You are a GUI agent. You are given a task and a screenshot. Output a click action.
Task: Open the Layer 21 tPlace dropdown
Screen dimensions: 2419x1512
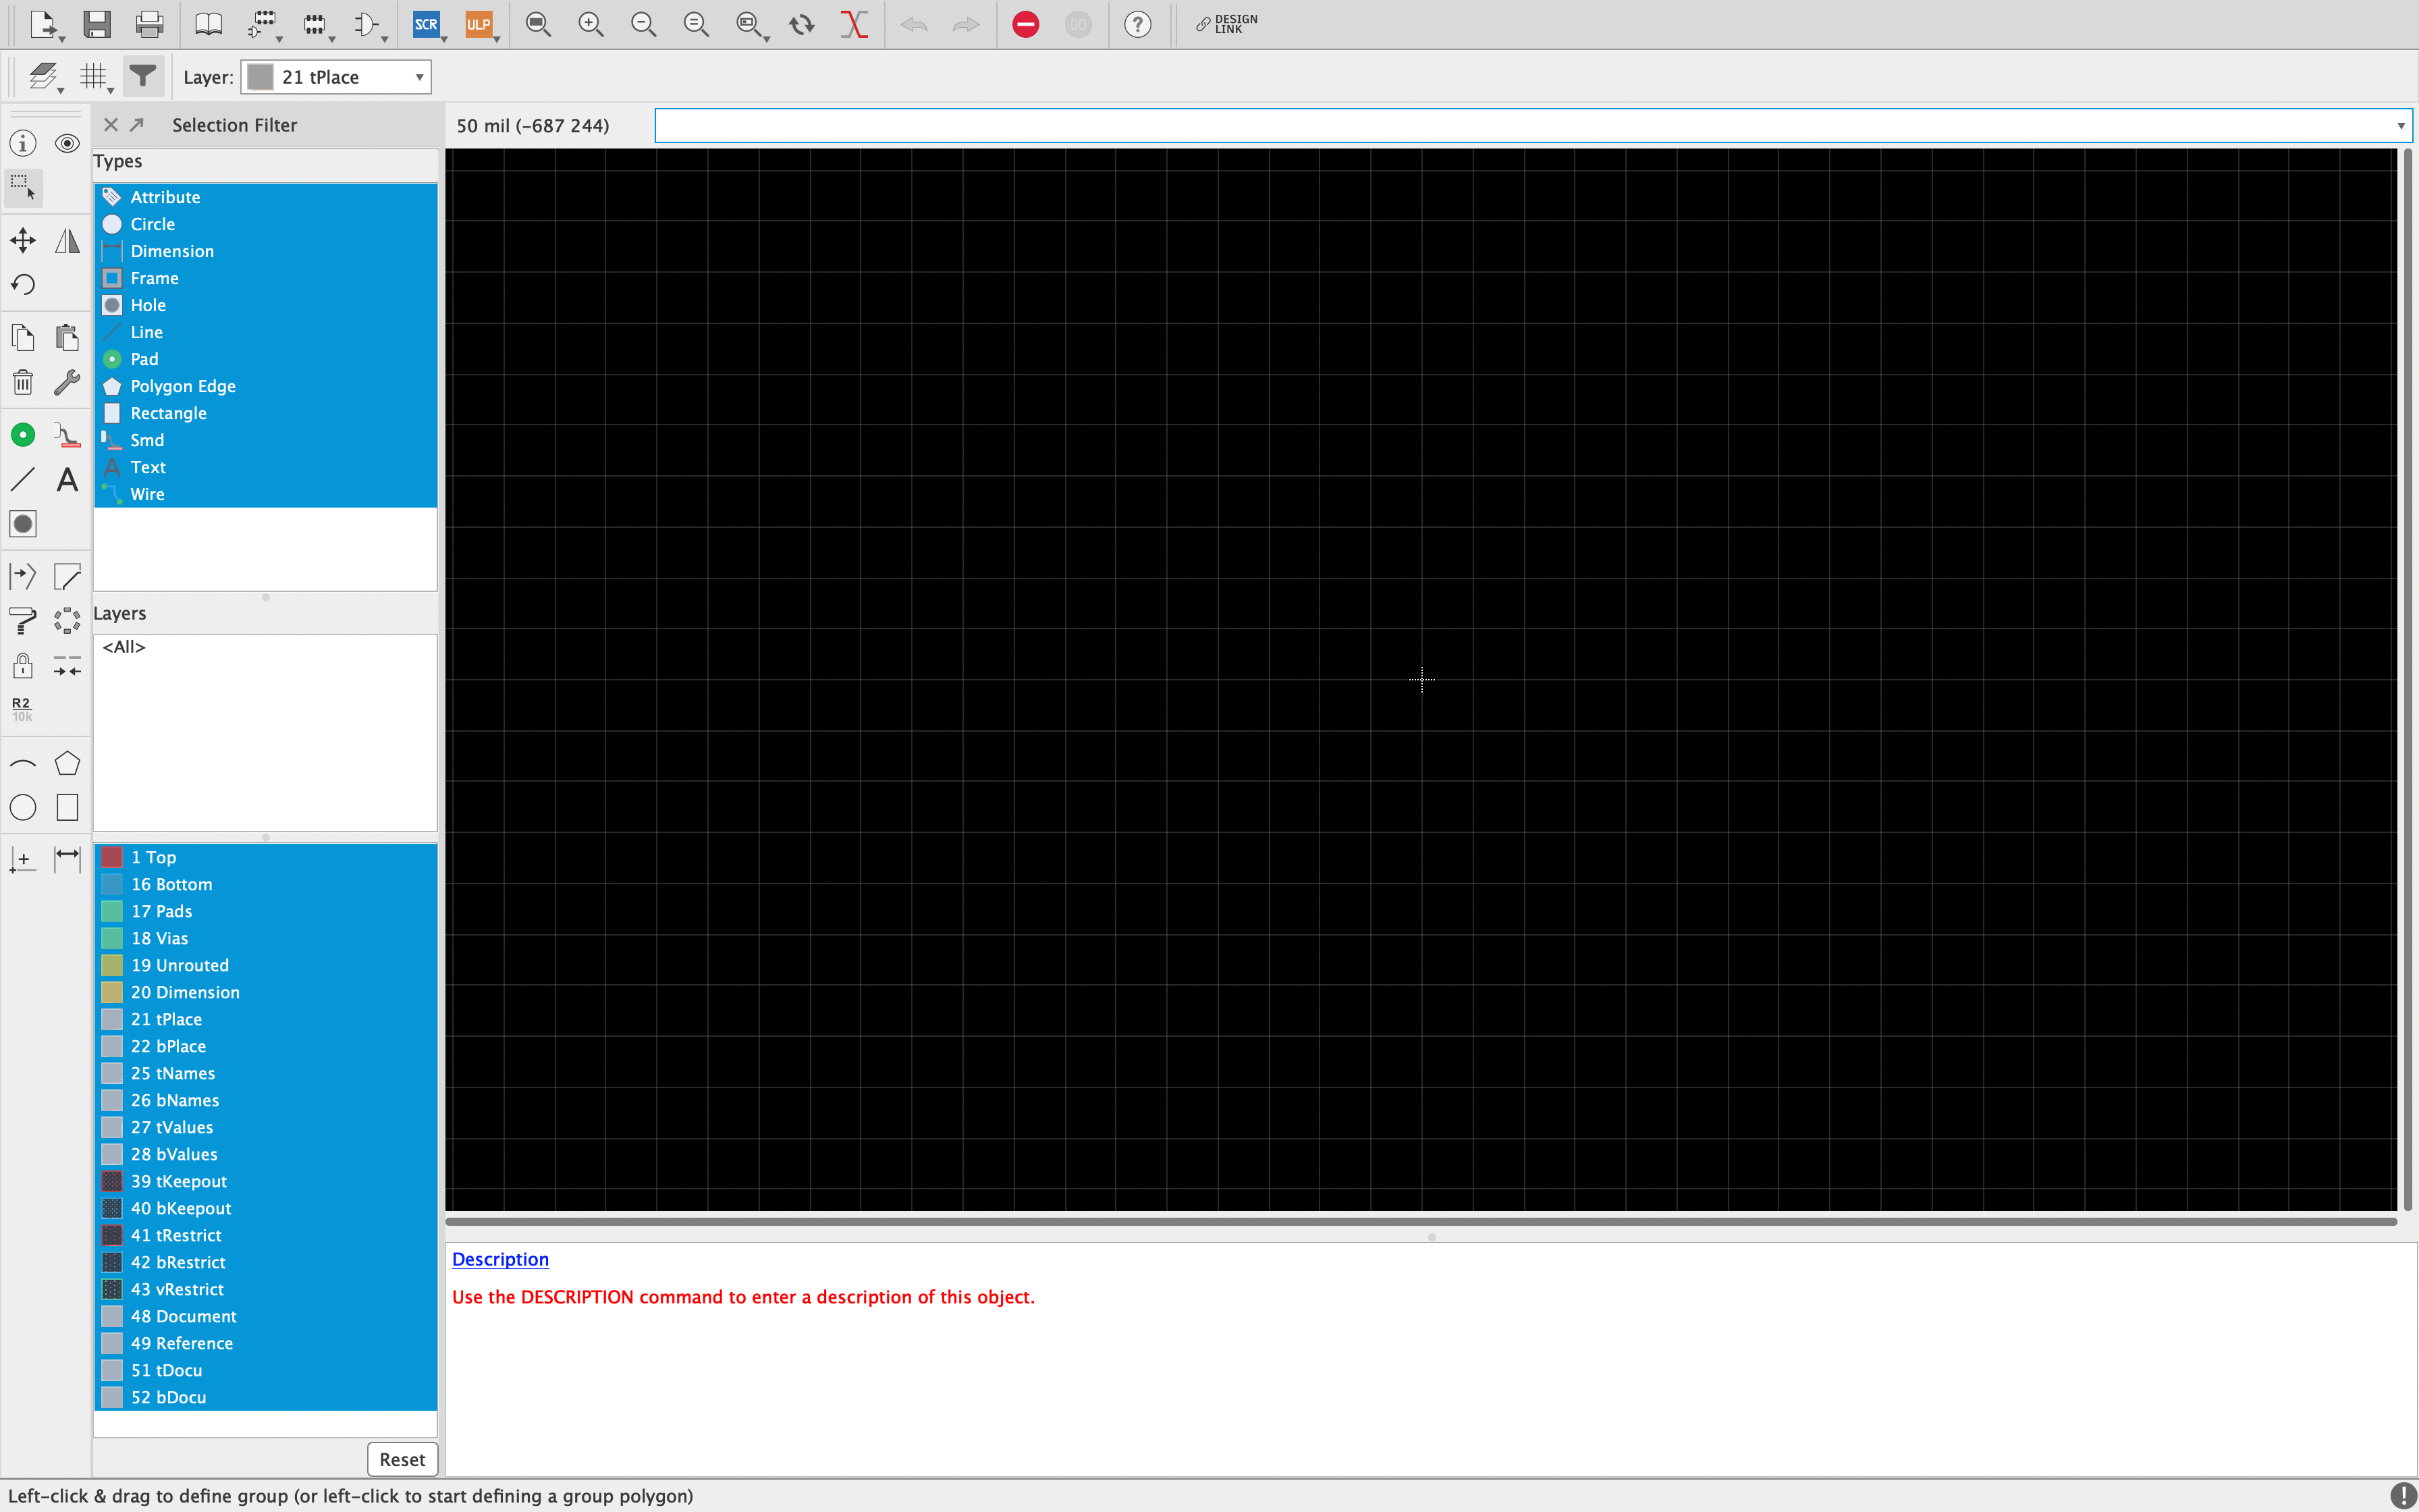(x=419, y=77)
